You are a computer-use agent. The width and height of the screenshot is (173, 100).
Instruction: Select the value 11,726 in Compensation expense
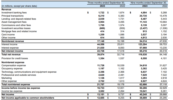tap(101, 66)
